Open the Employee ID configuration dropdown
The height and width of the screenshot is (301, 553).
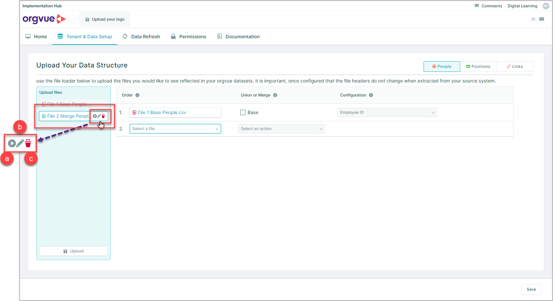(x=387, y=112)
